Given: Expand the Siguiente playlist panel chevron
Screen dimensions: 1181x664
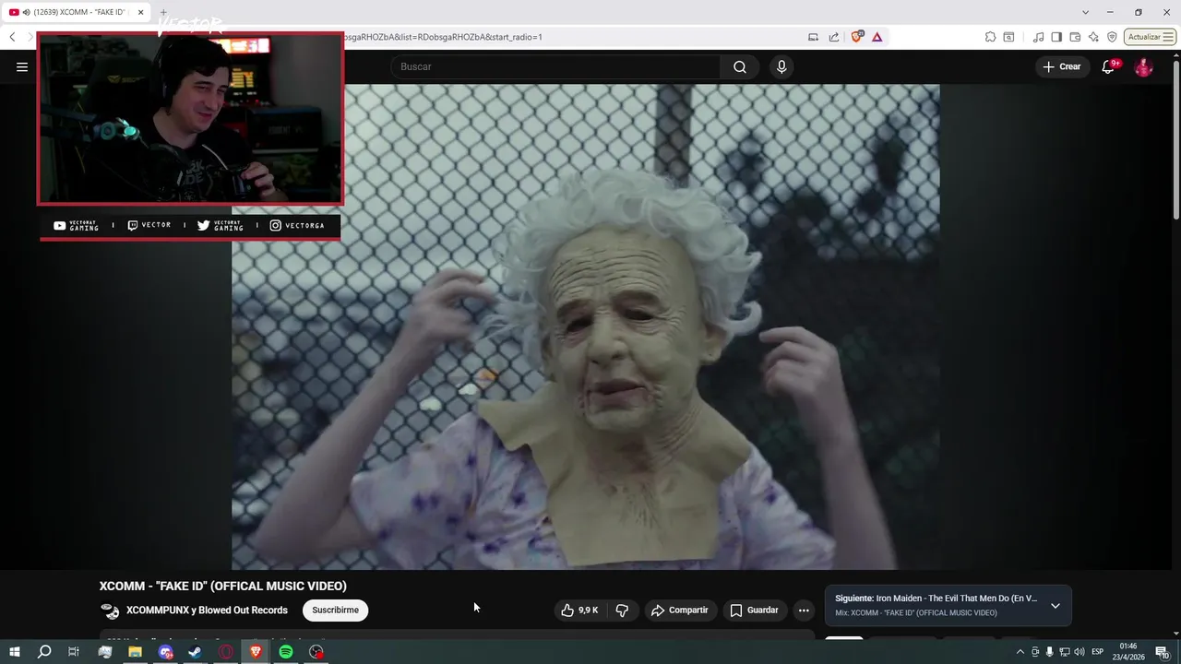Looking at the screenshot, I should [x=1056, y=606].
